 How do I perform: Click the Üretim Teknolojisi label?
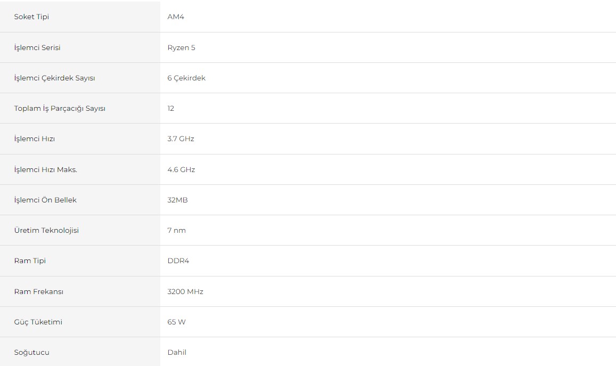(46, 230)
